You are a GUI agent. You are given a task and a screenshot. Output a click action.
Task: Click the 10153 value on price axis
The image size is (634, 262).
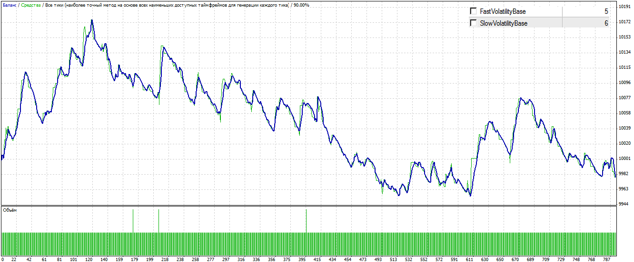tap(624, 37)
